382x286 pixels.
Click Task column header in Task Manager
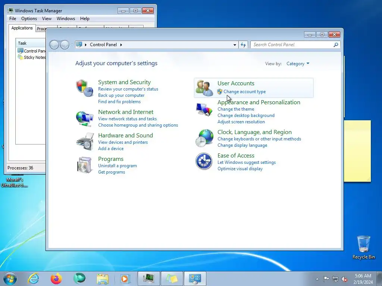[x=31, y=43]
